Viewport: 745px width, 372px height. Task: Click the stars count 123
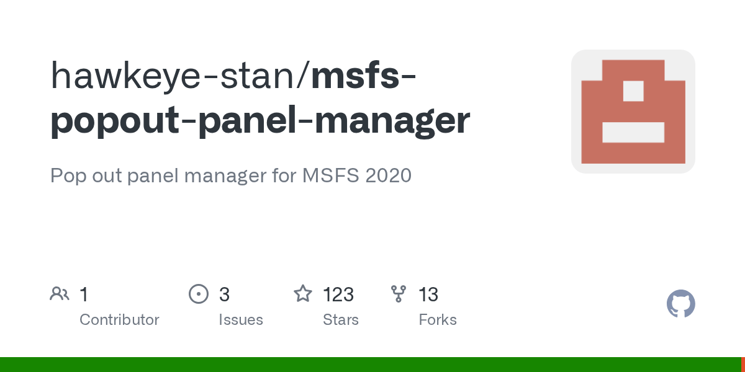point(338,294)
